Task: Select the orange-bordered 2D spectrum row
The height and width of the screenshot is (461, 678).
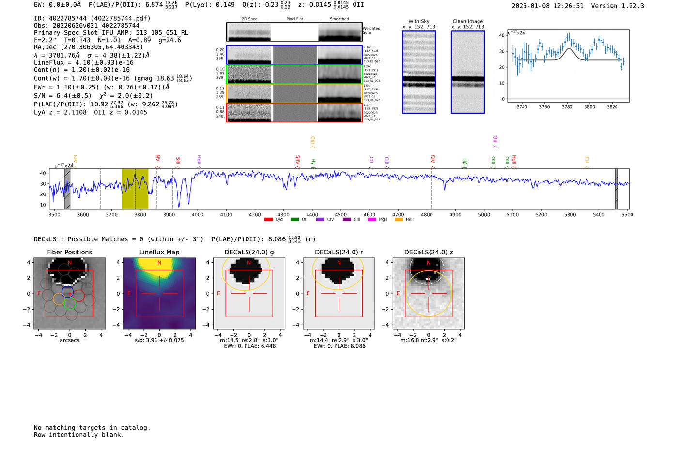Action: pyautogui.click(x=294, y=93)
